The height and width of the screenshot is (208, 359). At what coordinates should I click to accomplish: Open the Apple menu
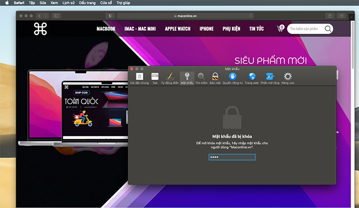(7, 3)
